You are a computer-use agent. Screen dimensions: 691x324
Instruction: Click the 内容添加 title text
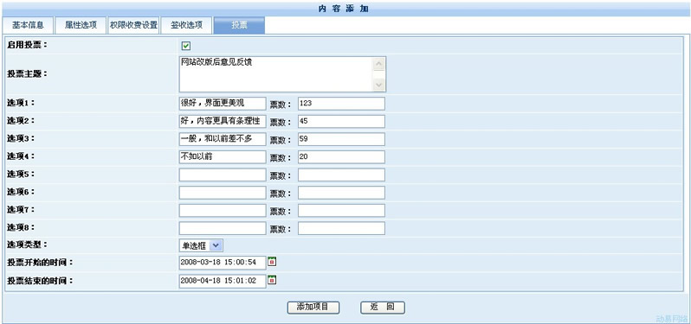[343, 10]
